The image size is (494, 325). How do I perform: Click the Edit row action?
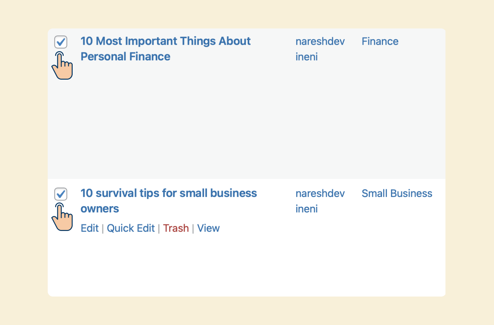tap(90, 228)
